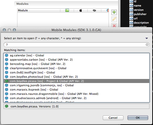Click cube icon next to com.irlgaming.jsondb
Image resolution: width=153 pixels, height=125 pixels.
[x=7, y=85]
